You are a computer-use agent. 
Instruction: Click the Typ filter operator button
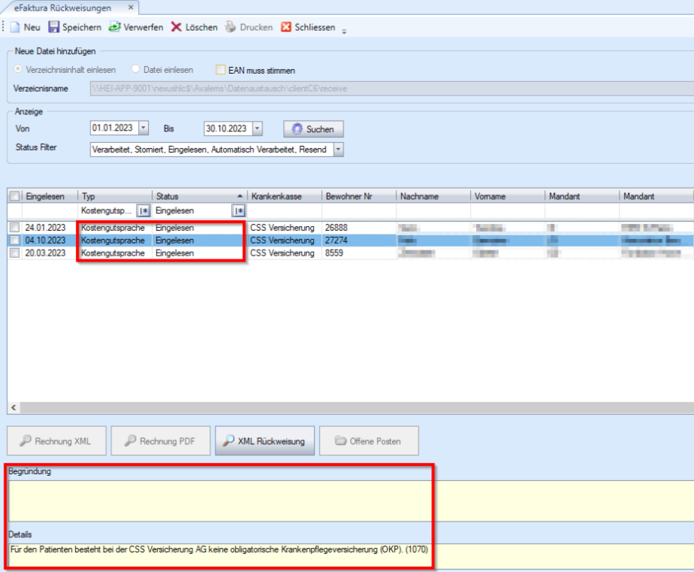(x=143, y=211)
